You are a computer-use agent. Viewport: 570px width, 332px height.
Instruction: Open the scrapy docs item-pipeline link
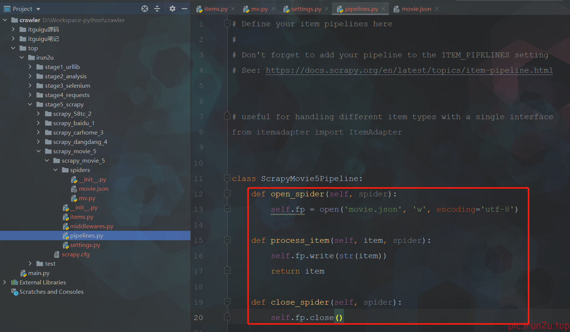[409, 70]
